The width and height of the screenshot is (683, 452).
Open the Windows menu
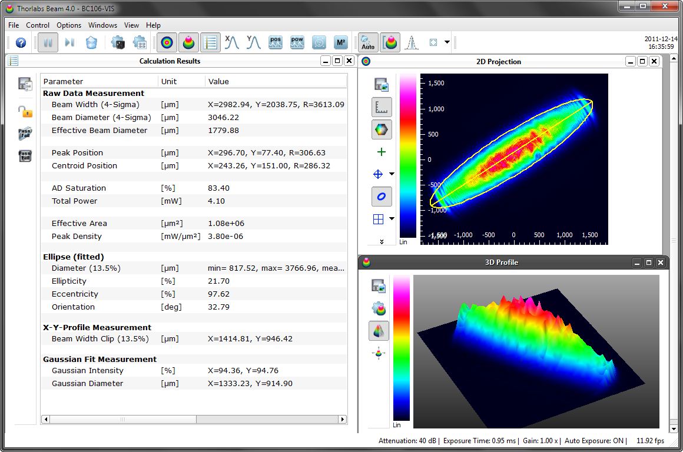click(102, 25)
